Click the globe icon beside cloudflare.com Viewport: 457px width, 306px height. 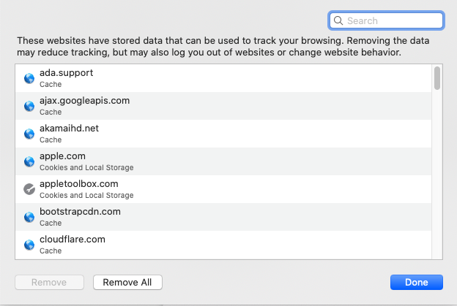pos(29,245)
